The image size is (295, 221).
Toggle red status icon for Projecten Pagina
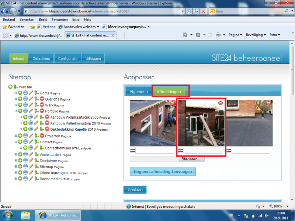coord(42,136)
